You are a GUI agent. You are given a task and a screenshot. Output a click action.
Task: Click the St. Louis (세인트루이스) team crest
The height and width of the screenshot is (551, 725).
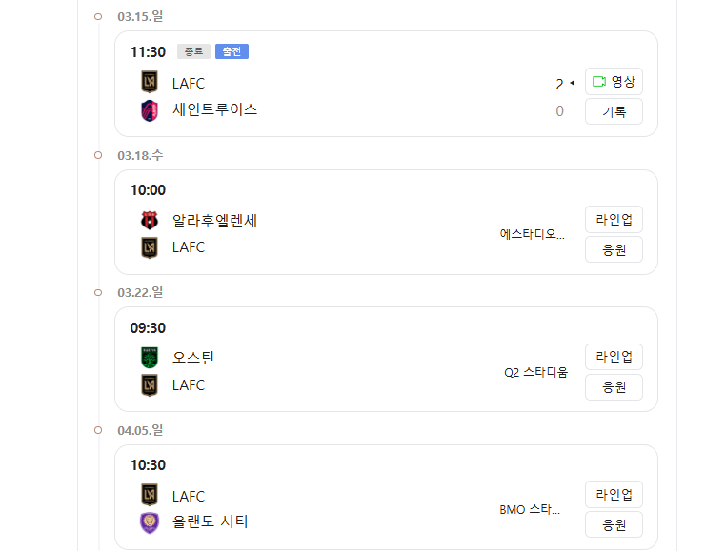pyautogui.click(x=149, y=109)
